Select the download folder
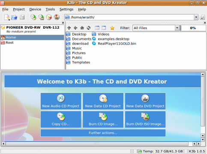207x154 pixels. (78, 44)
